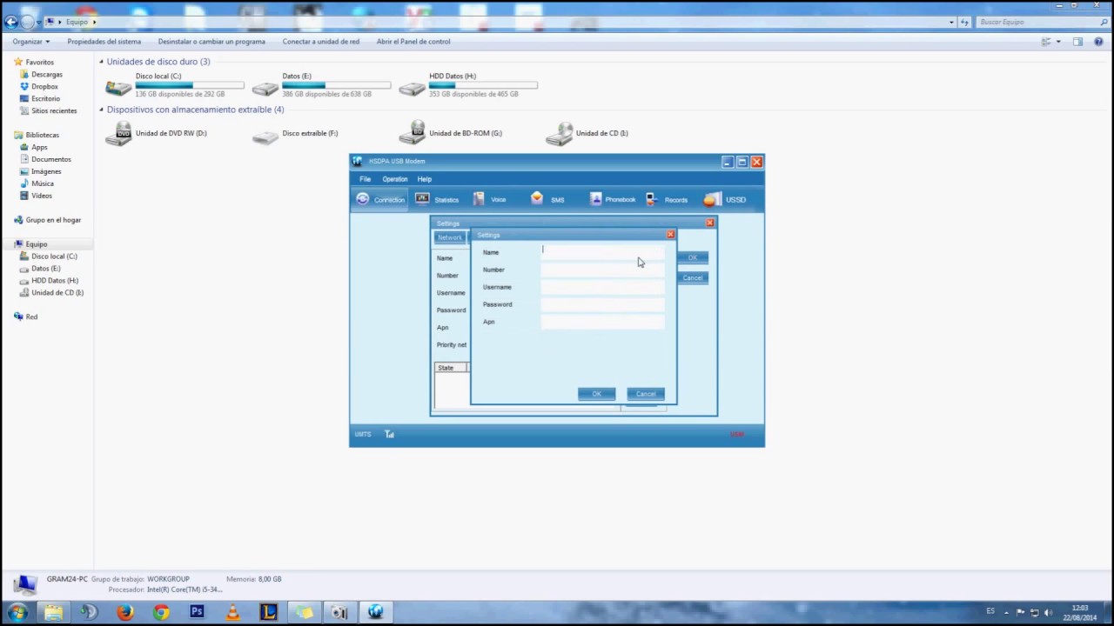This screenshot has height=626, width=1114.
Task: Select the Datos (E:) drive icon
Action: click(265, 87)
